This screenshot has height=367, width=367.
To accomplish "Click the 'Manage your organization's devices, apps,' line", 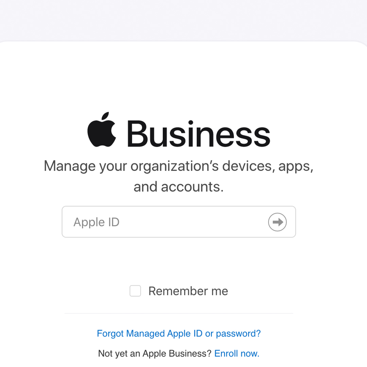I will tap(179, 167).
